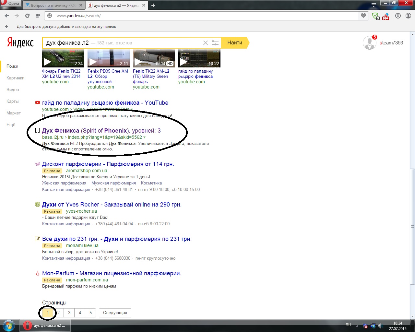Open 'Дисконт парфюмерии' ad link
Screen dimensions: 415x332
[108, 164]
